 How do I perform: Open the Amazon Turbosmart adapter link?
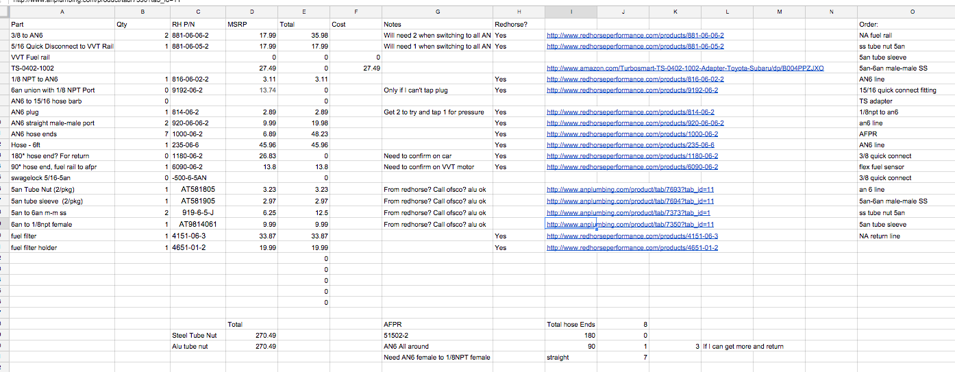pos(684,69)
